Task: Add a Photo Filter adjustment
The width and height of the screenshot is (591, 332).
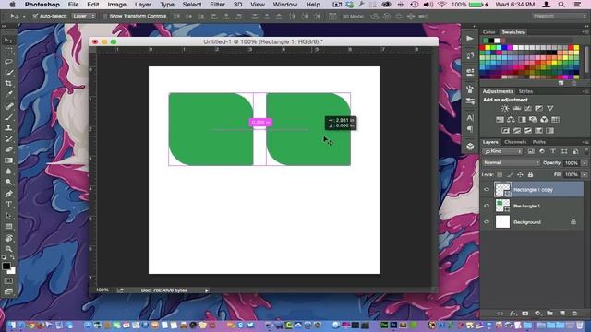Action: point(533,120)
